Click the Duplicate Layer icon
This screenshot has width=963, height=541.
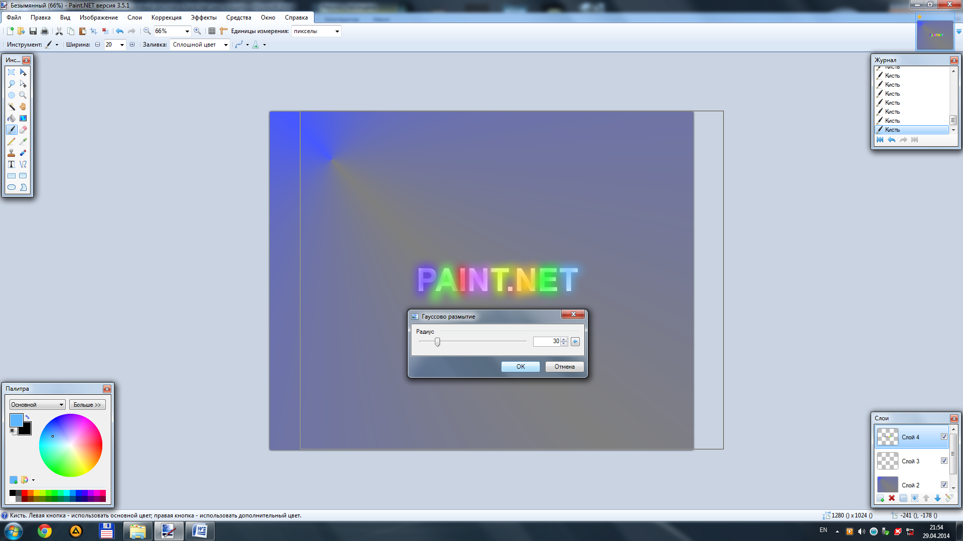(903, 498)
